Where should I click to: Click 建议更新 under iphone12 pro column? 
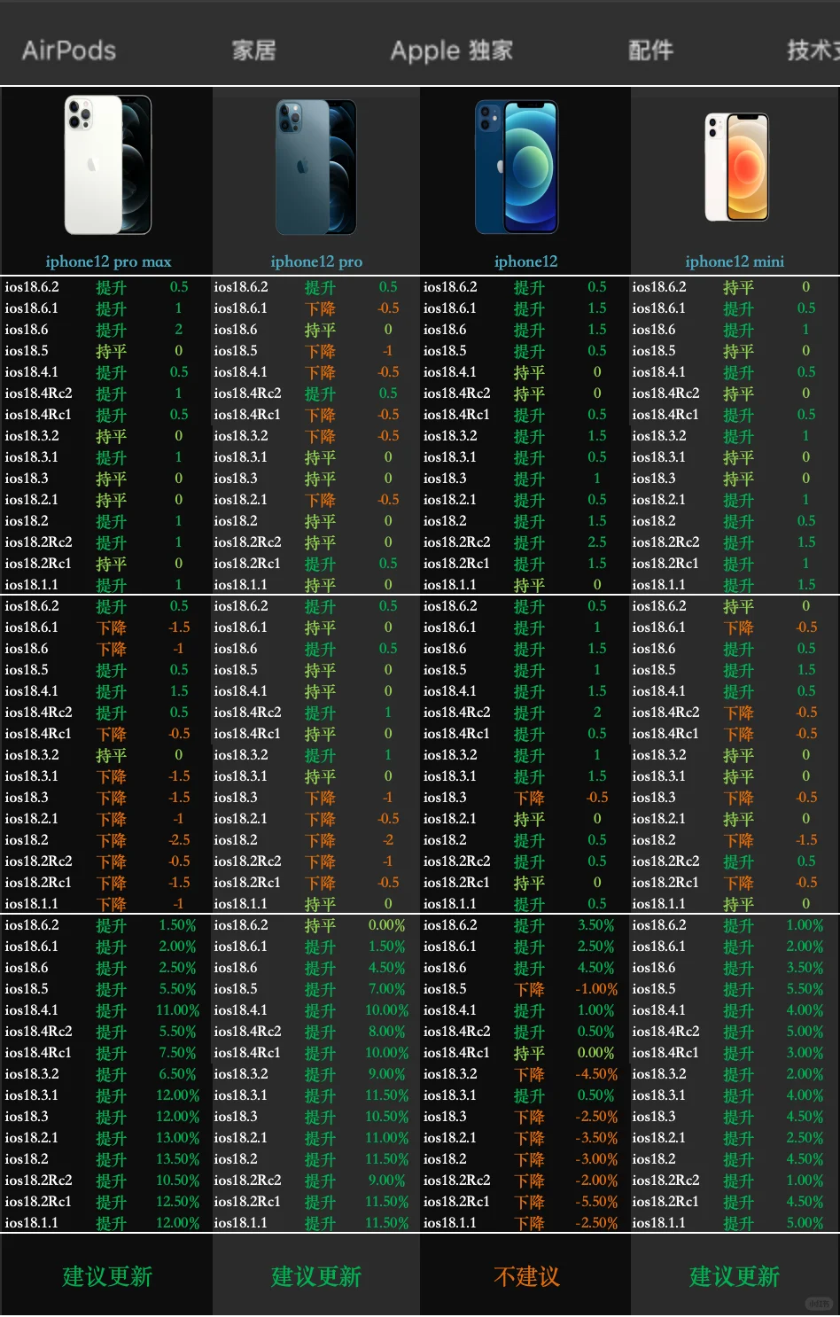(x=316, y=1276)
